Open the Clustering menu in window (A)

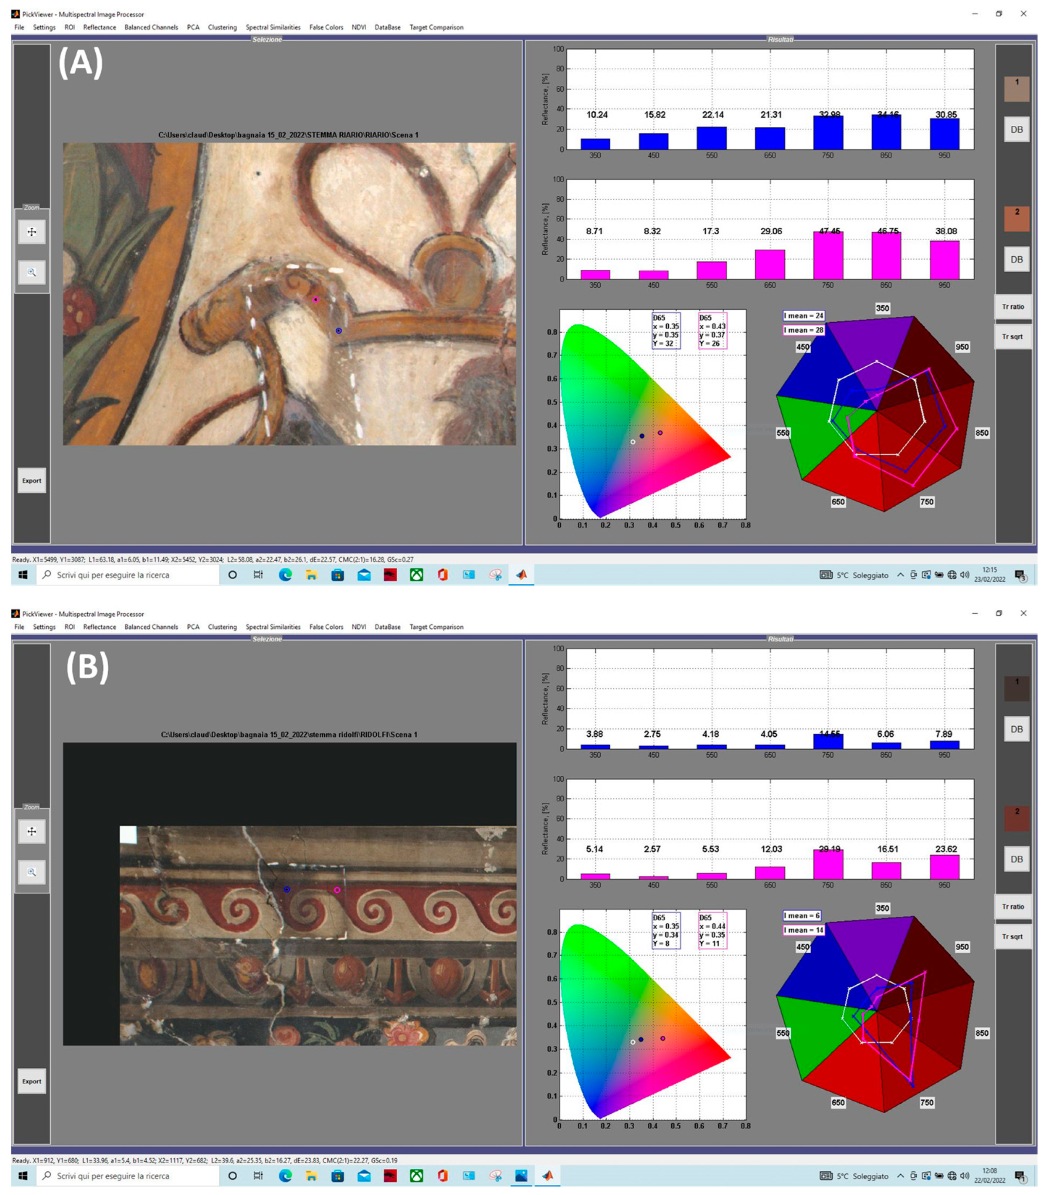222,27
